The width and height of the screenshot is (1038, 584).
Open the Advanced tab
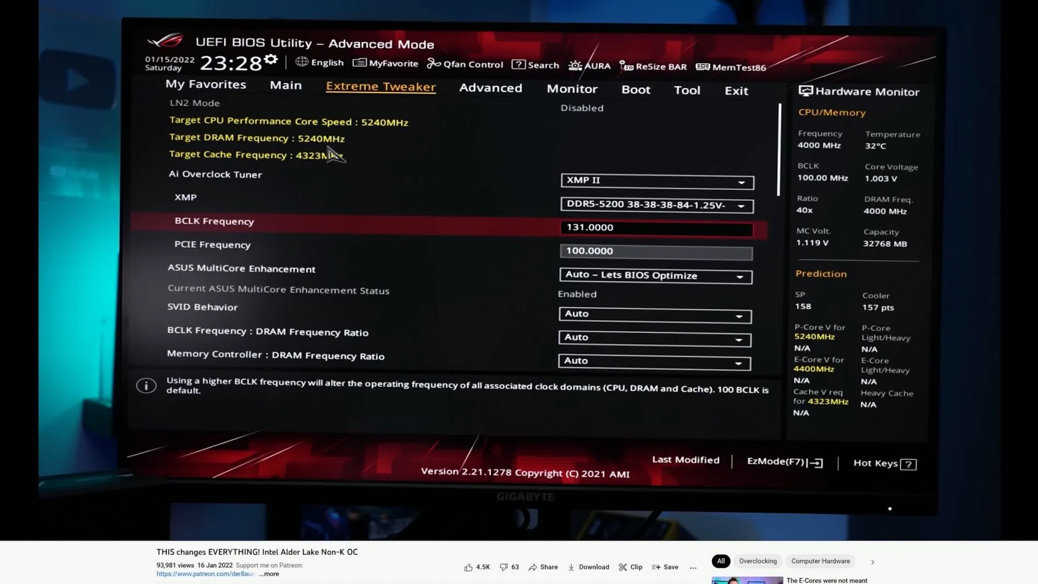(x=490, y=88)
